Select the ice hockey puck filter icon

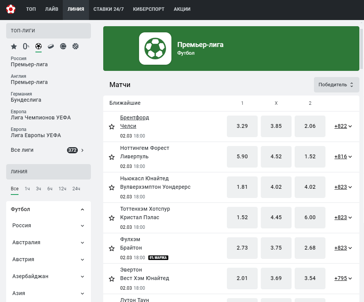[51, 47]
